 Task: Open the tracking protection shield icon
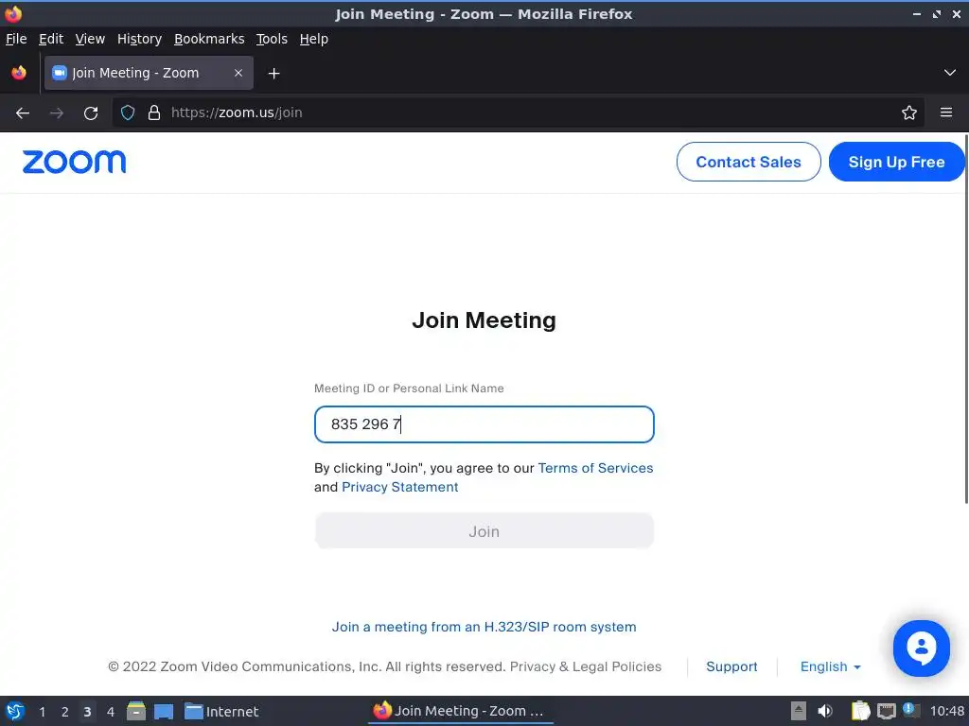(128, 112)
